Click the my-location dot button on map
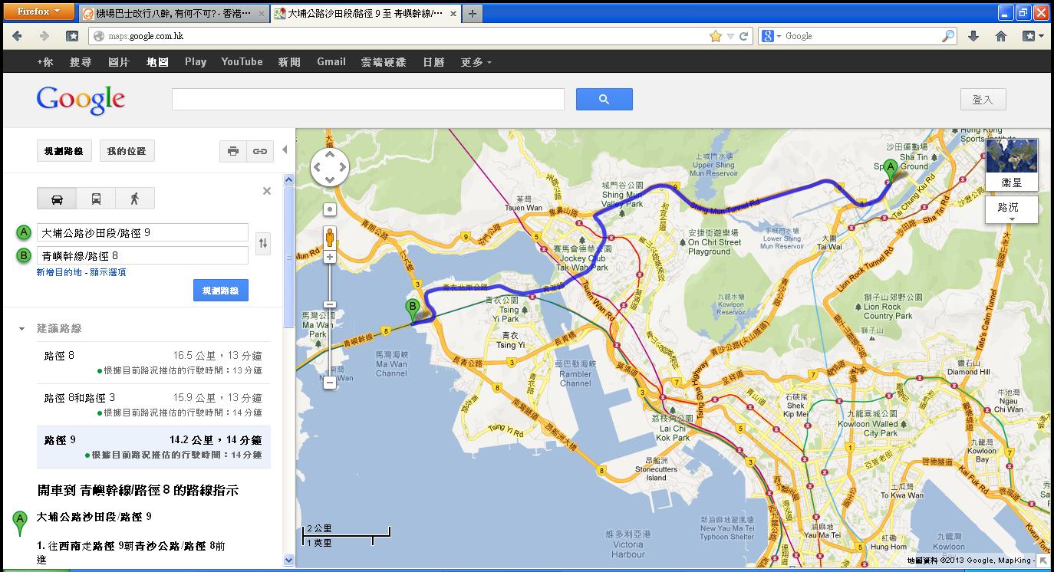The height and width of the screenshot is (572, 1054). point(330,209)
